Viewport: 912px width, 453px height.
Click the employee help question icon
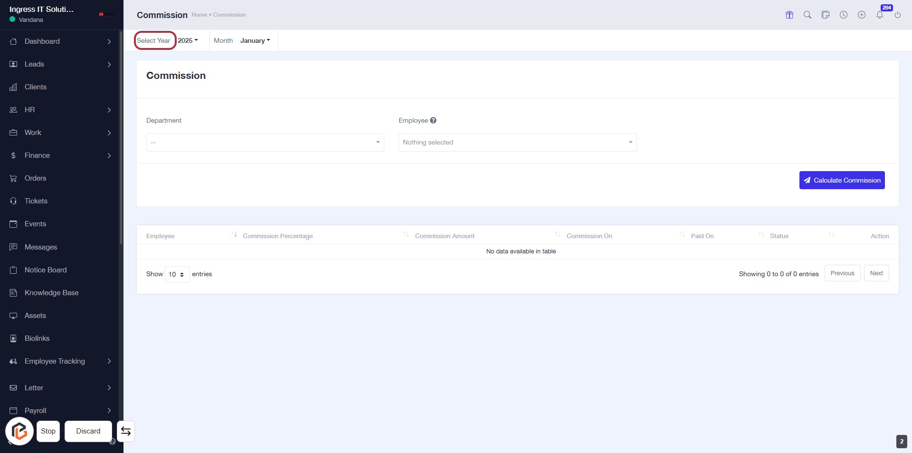pos(433,121)
